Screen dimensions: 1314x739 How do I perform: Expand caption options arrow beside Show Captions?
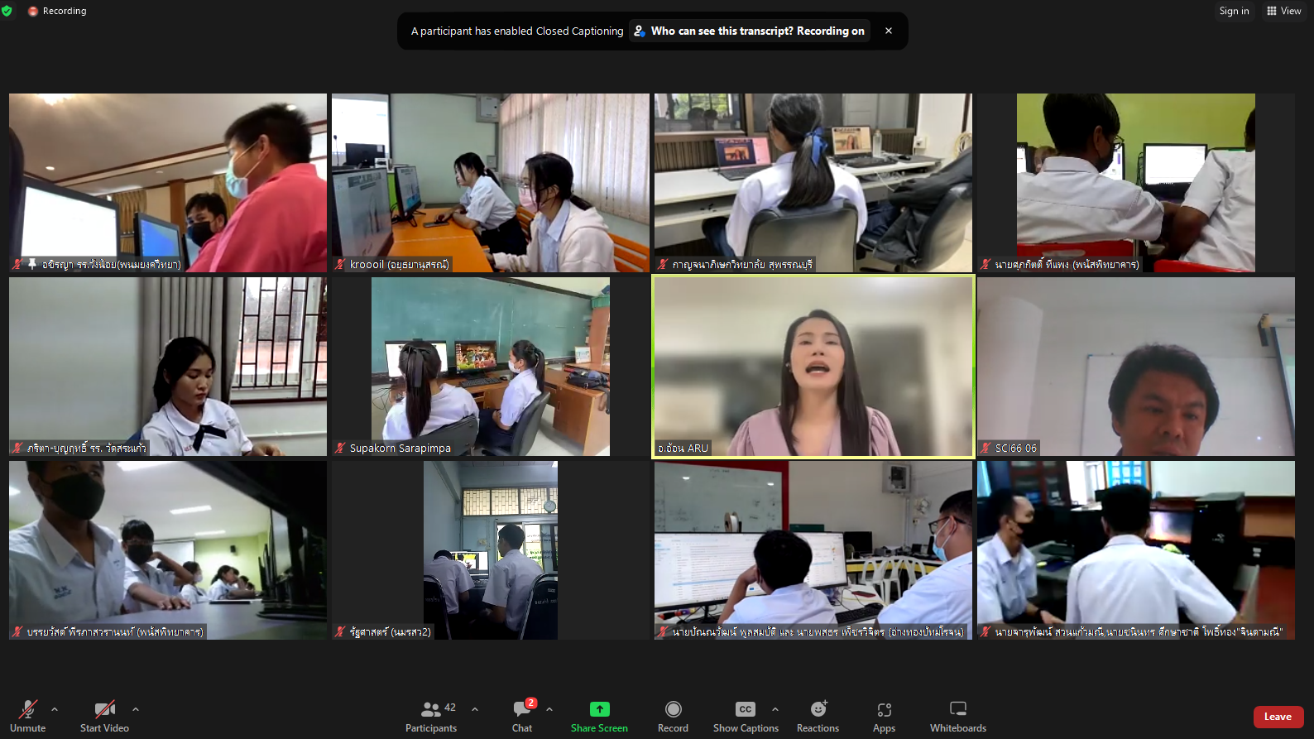[x=775, y=709]
